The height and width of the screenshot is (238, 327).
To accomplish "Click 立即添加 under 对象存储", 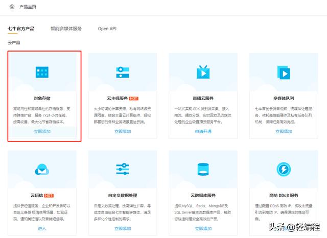I will 42,131.
